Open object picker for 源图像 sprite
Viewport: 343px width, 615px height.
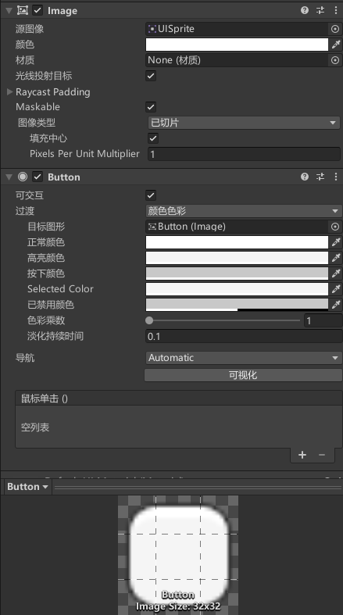click(335, 29)
